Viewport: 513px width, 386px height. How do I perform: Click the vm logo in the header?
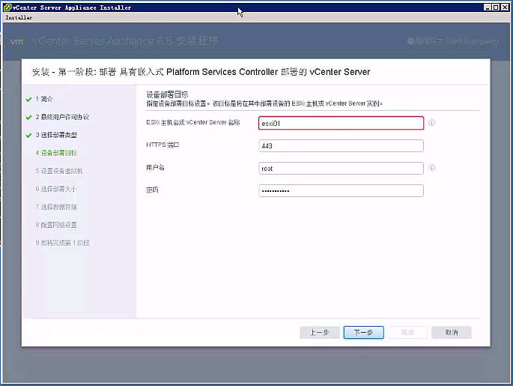point(16,41)
